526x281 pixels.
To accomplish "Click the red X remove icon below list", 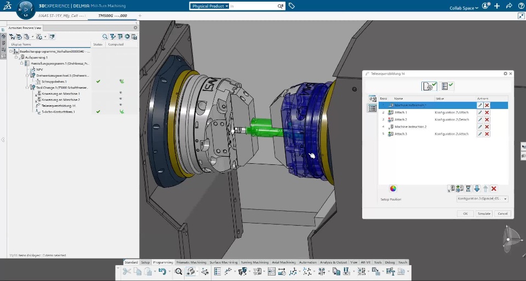I will coord(494,188).
